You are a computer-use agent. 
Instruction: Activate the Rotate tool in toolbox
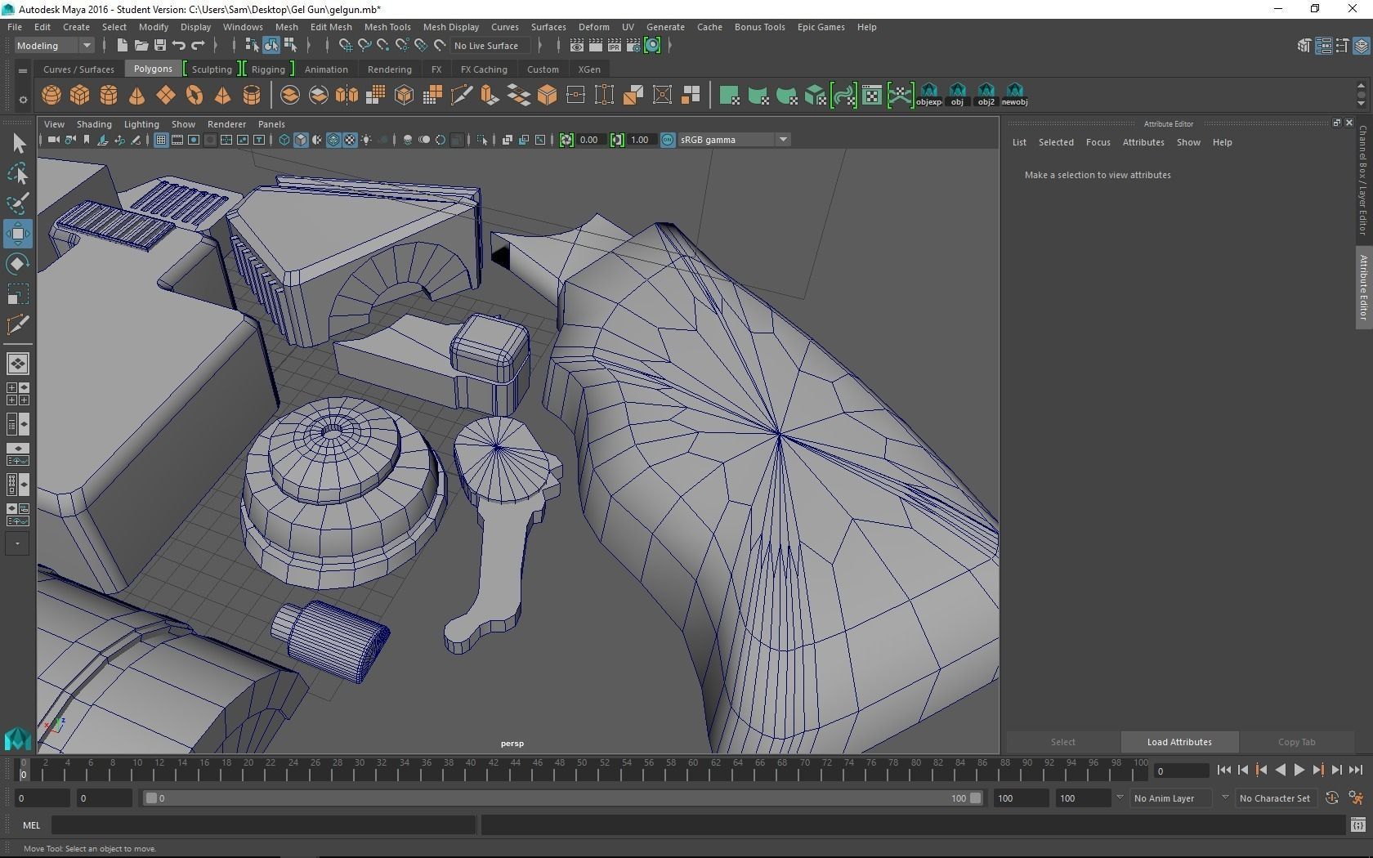point(18,264)
